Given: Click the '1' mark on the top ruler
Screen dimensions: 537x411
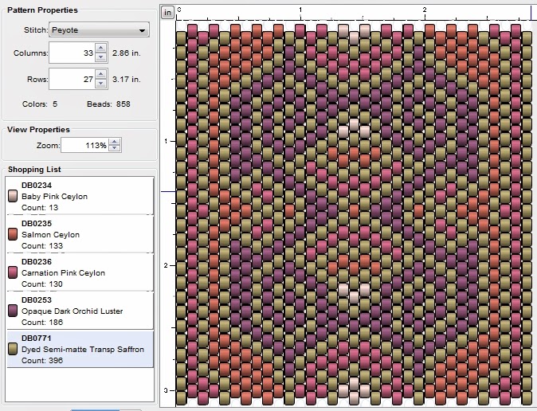Looking at the screenshot, I should 300,10.
